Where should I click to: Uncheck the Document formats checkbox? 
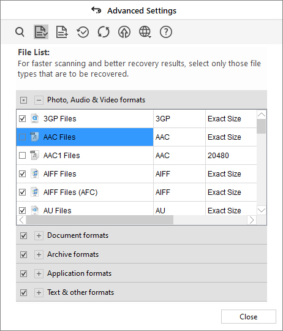pyautogui.click(x=24, y=235)
